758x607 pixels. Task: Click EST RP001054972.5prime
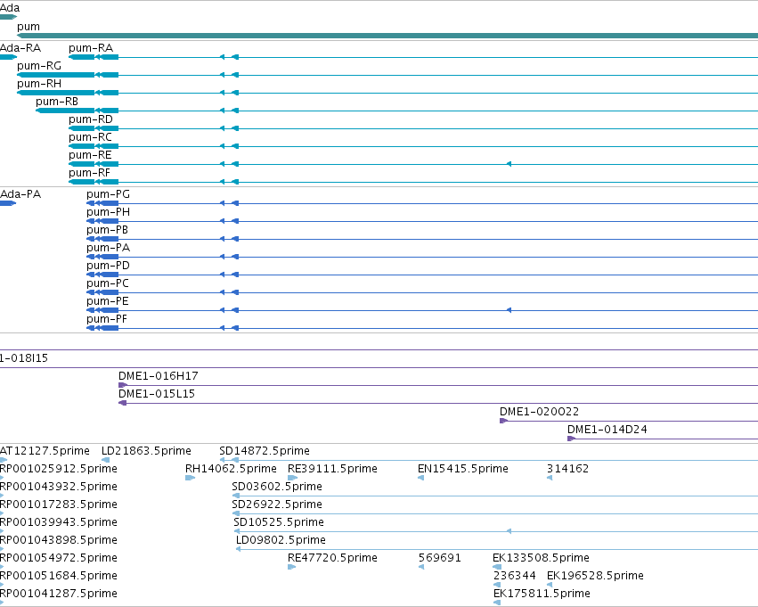(x=59, y=559)
